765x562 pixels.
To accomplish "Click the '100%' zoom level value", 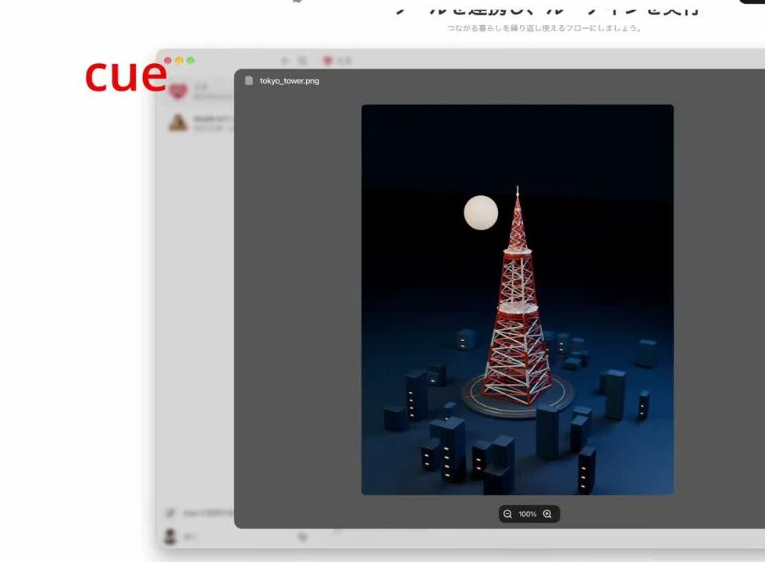I will [x=528, y=514].
